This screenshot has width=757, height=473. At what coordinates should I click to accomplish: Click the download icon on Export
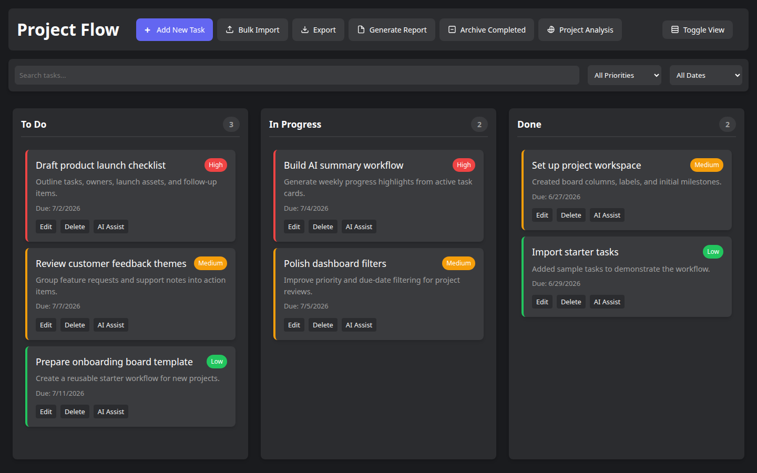(305, 29)
